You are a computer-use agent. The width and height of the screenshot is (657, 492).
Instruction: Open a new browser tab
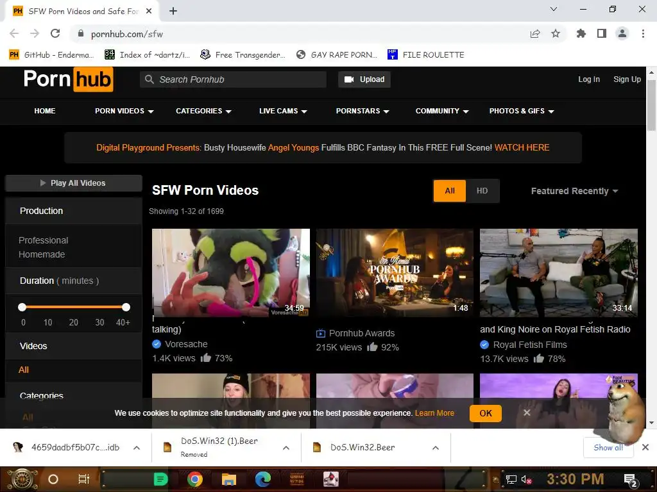pyautogui.click(x=173, y=12)
